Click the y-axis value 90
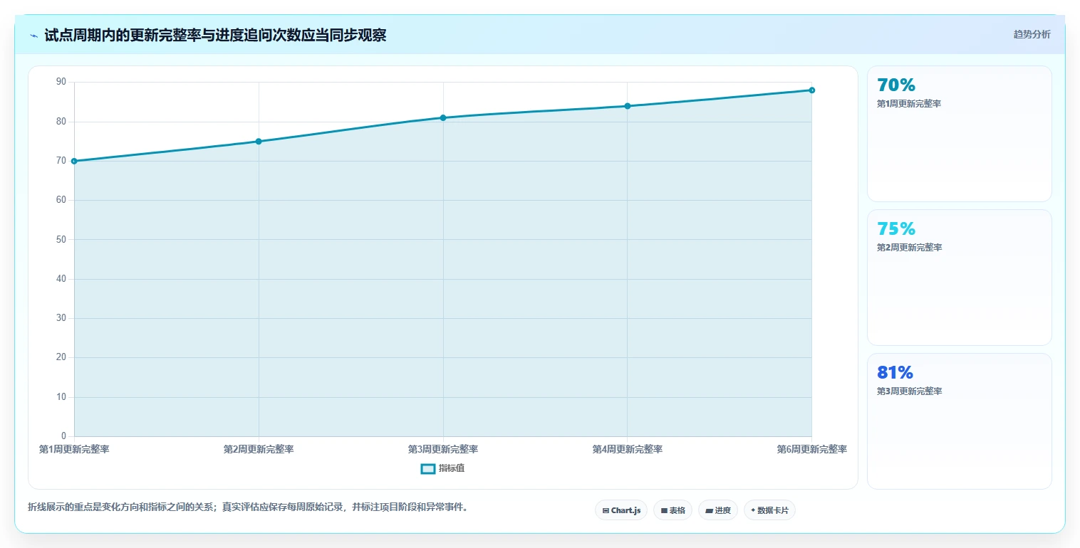This screenshot has width=1080, height=548. (x=61, y=82)
